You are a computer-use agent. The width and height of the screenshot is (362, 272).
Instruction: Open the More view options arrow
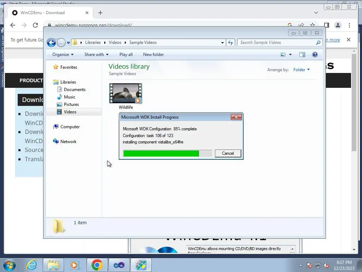pos(291,55)
